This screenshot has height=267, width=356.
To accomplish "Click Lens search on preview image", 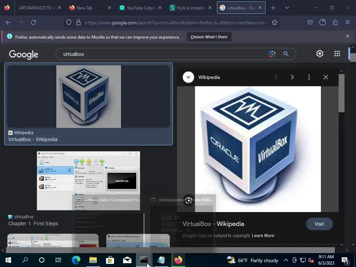I will point(189,200).
